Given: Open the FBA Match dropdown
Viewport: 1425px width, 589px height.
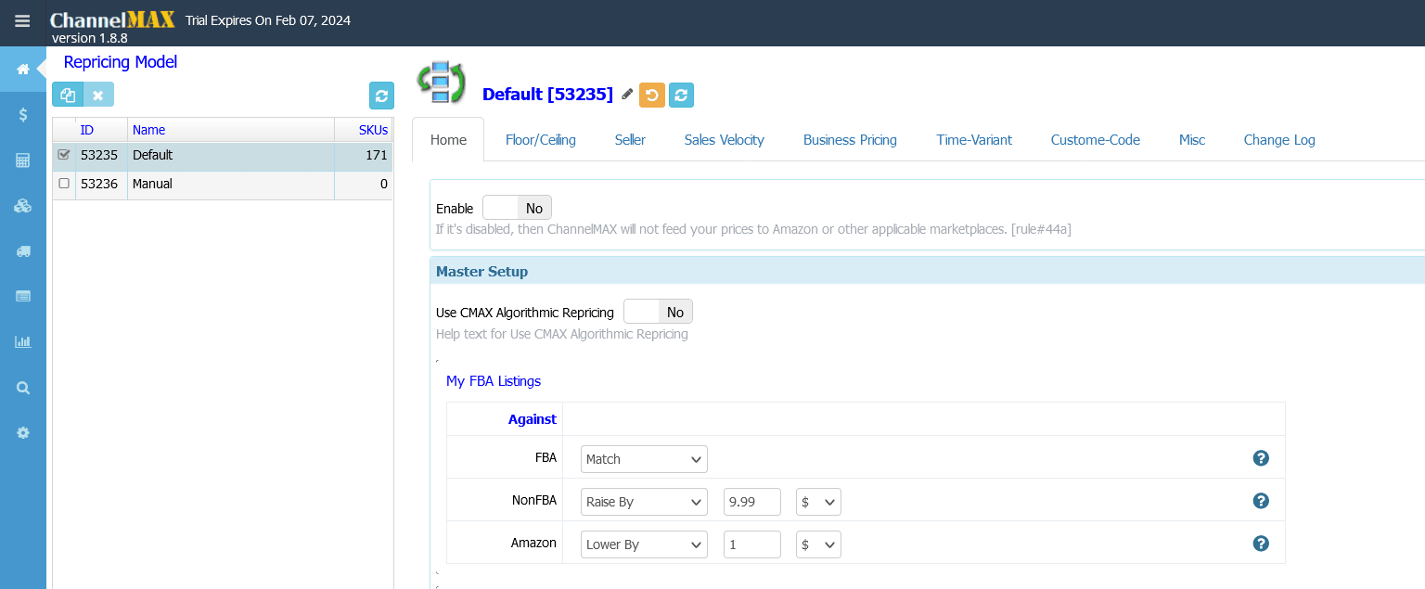Looking at the screenshot, I should pyautogui.click(x=643, y=458).
